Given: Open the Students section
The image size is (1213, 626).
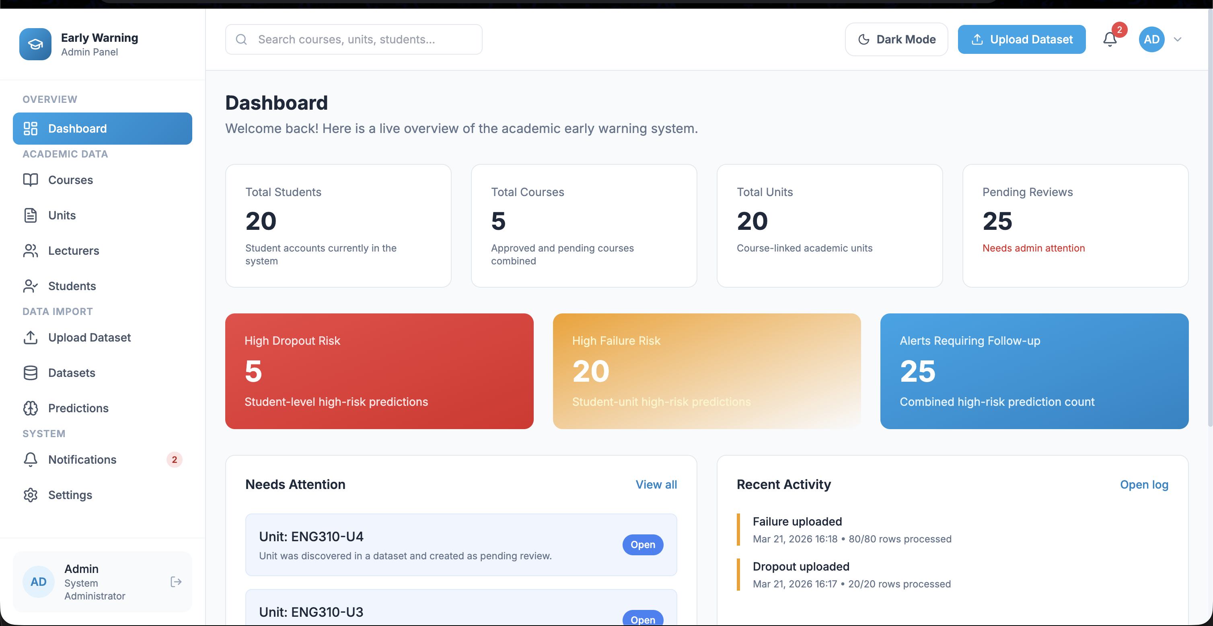Looking at the screenshot, I should [x=102, y=286].
